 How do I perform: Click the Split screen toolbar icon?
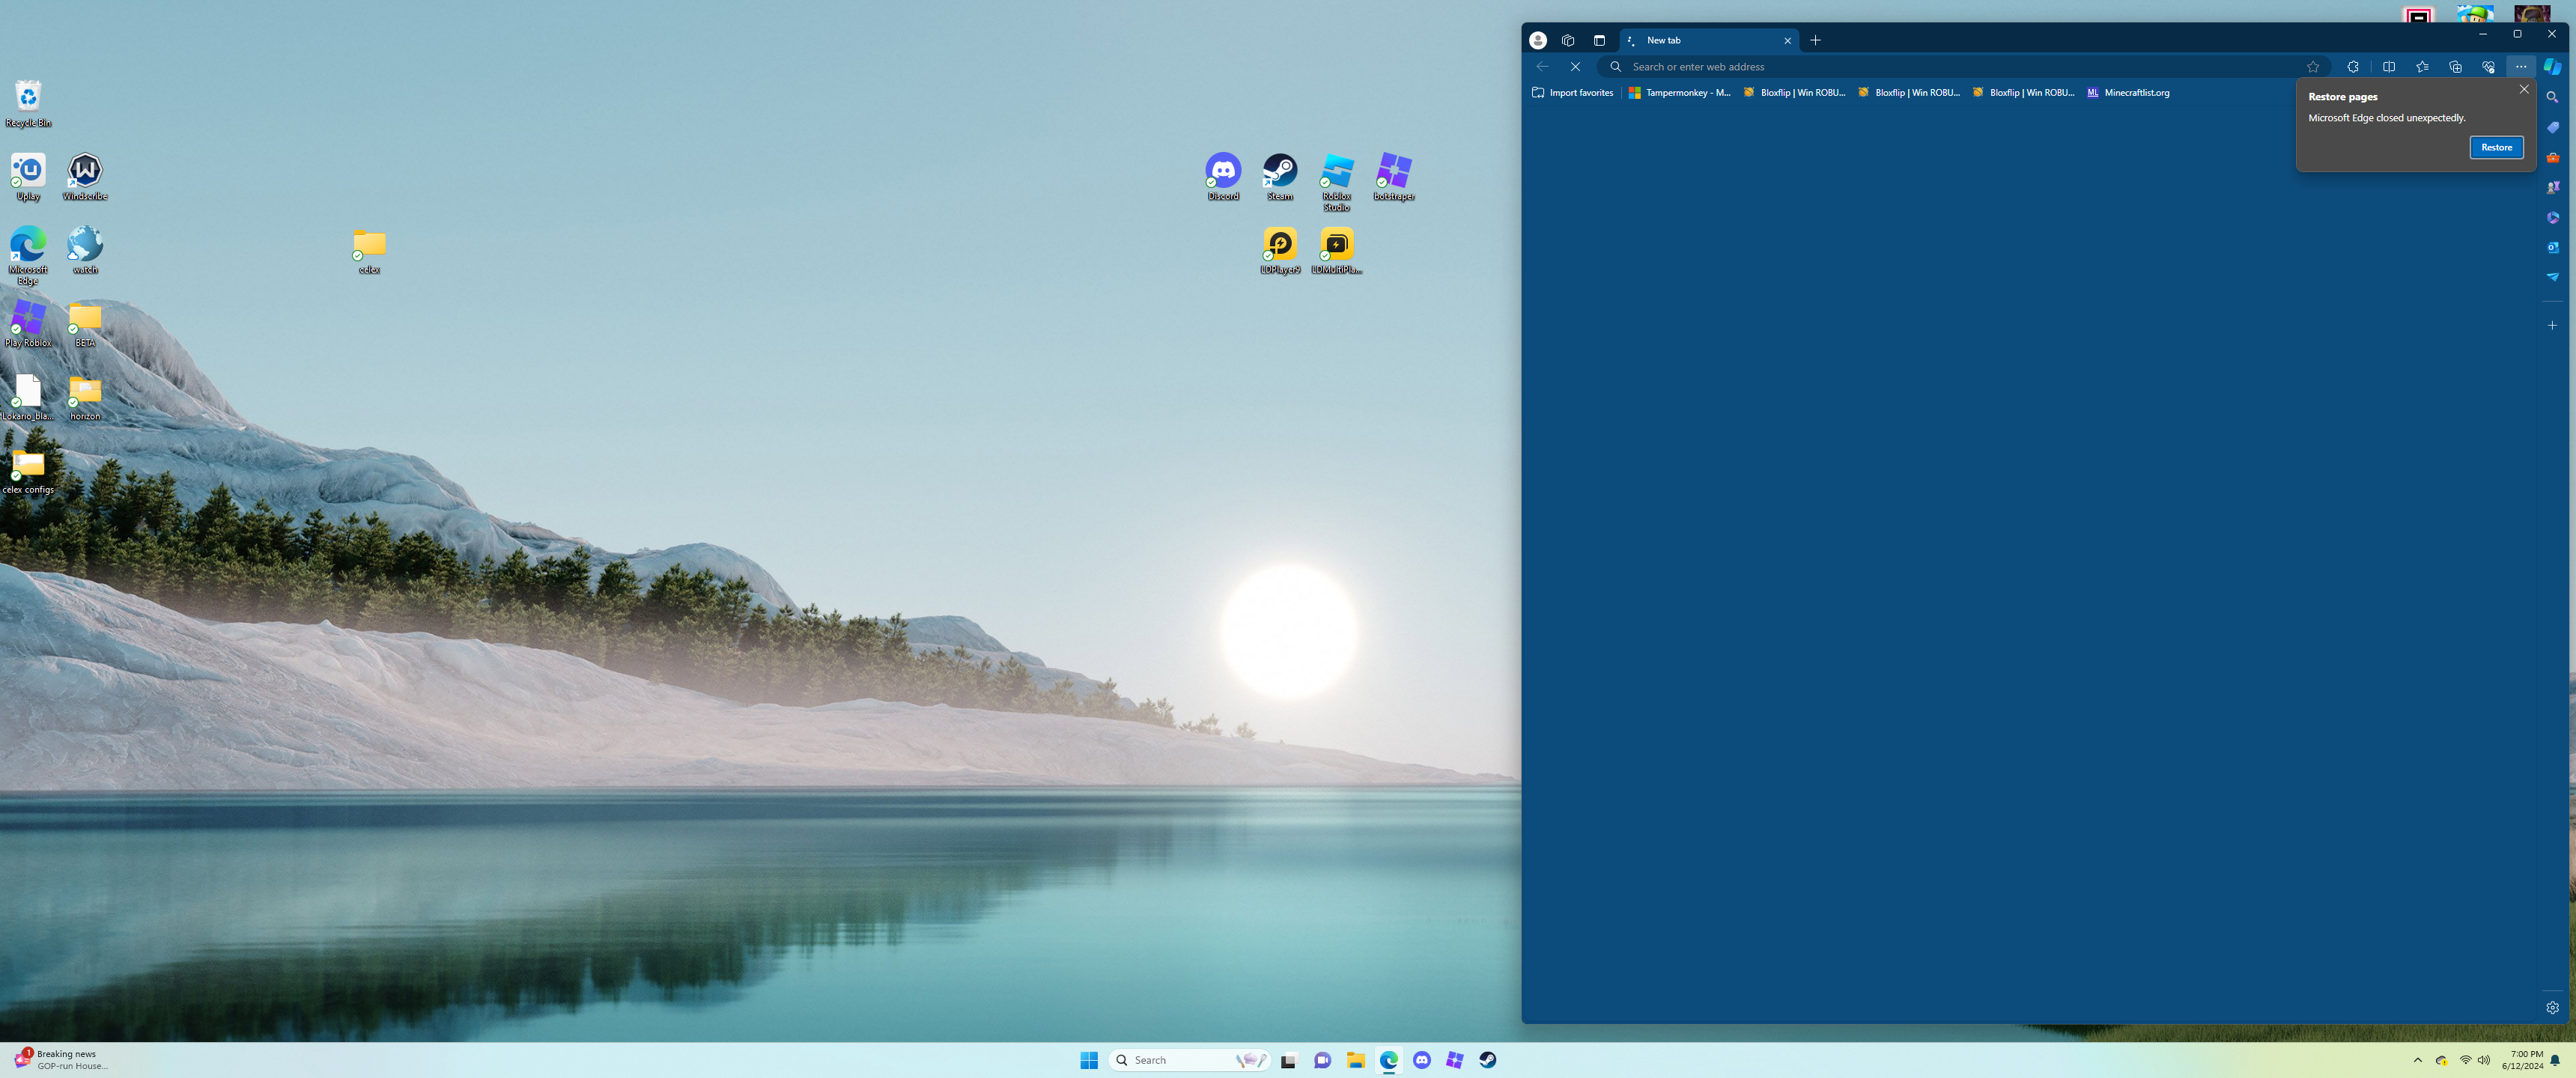pyautogui.click(x=2388, y=67)
